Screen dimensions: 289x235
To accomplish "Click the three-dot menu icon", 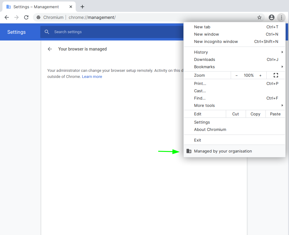I will (281, 17).
